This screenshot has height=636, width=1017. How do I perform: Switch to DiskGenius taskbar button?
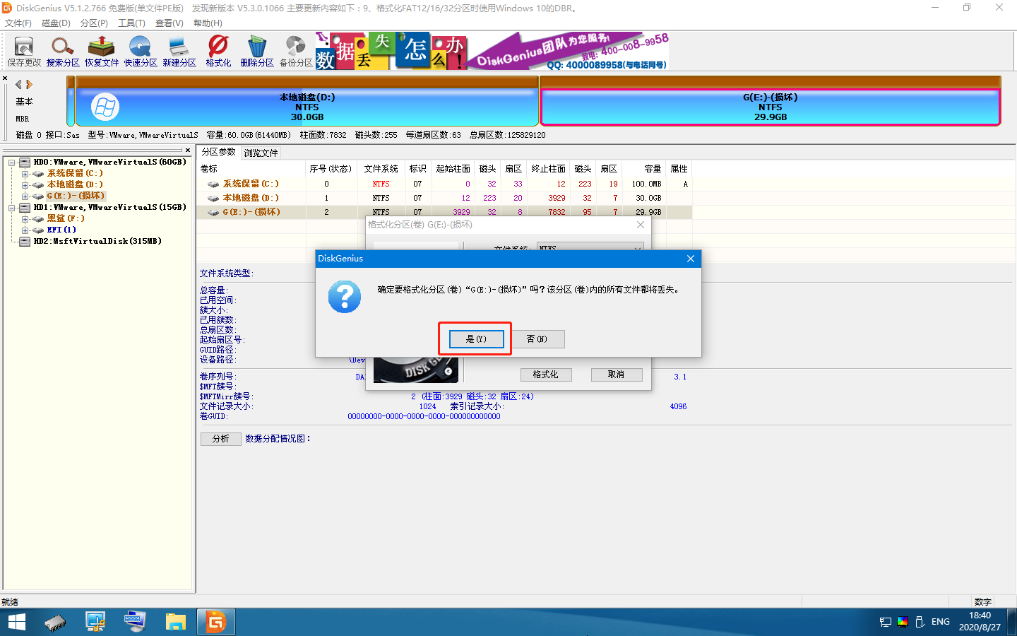[215, 622]
